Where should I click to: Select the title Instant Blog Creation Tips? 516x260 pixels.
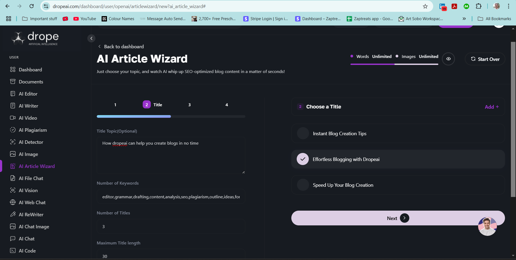tap(398, 133)
